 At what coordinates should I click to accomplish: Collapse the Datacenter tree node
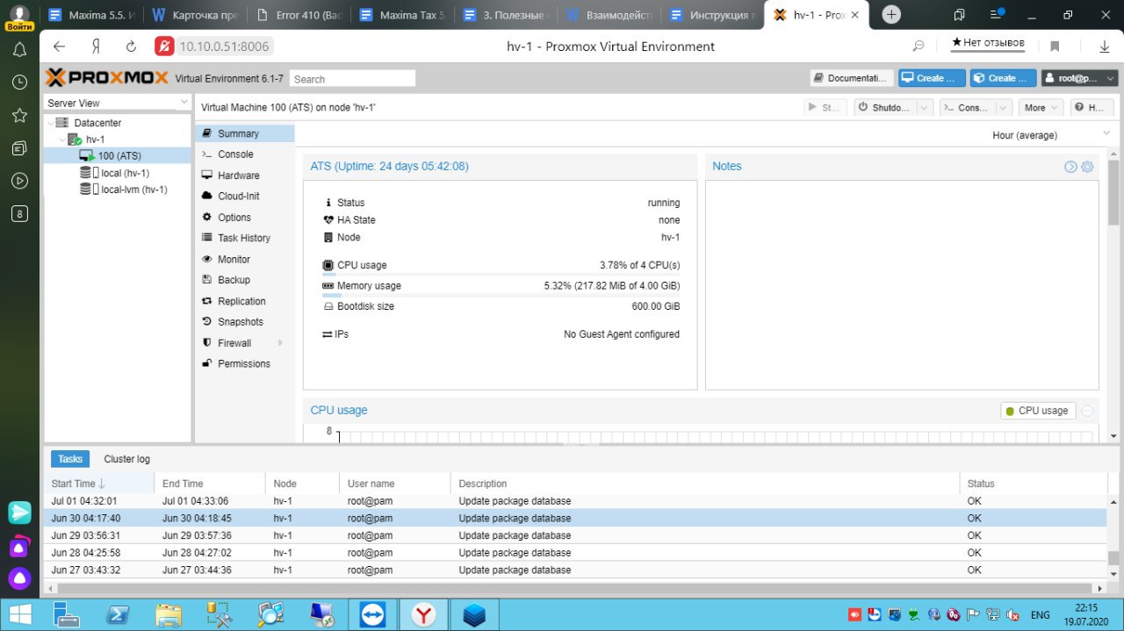click(51, 123)
